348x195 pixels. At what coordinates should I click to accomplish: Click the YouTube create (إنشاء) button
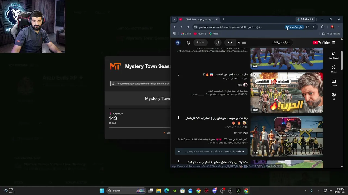[200, 43]
